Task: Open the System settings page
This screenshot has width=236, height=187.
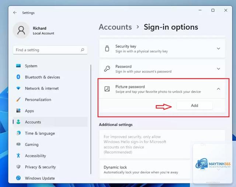Action: [x=50, y=66]
